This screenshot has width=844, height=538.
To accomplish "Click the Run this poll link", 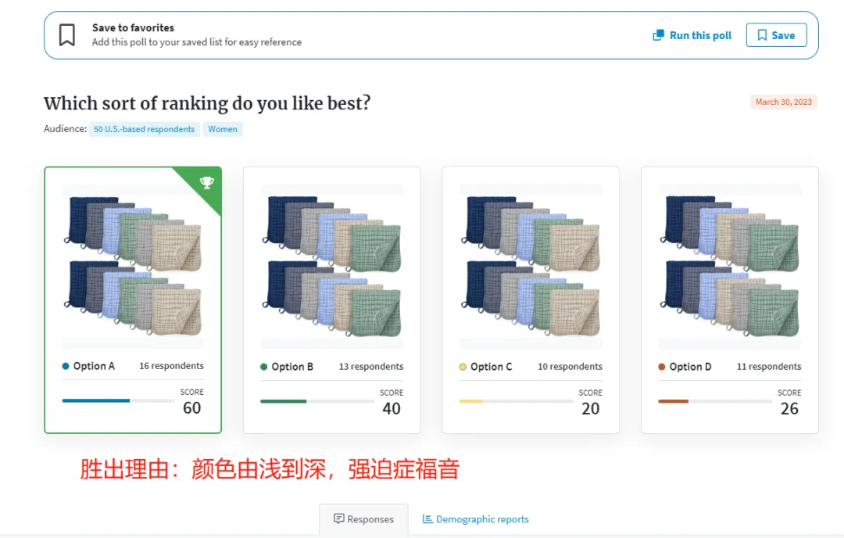I will coord(692,35).
